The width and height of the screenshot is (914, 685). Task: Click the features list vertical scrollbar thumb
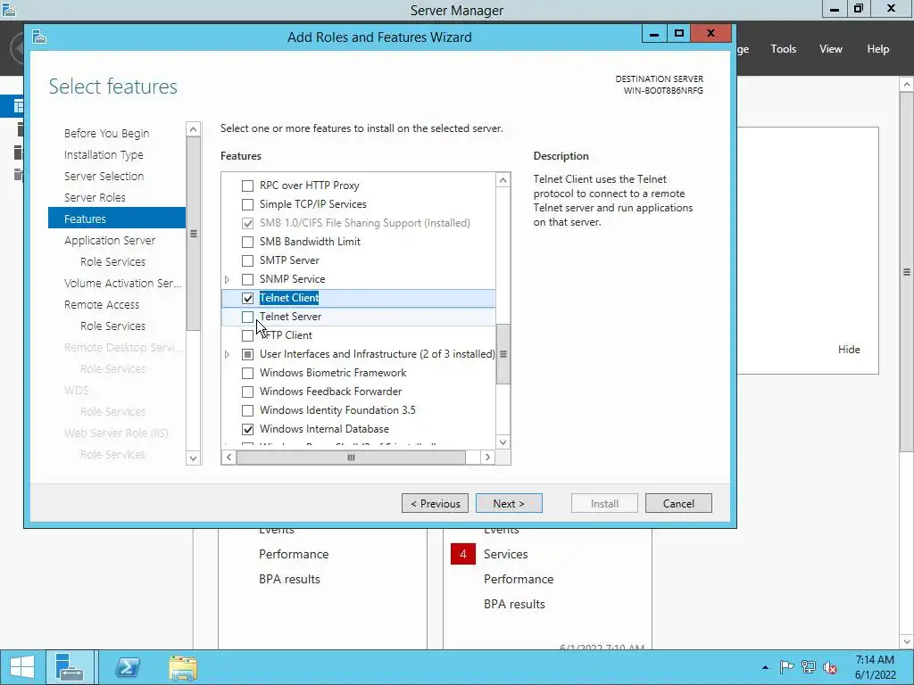tap(503, 354)
